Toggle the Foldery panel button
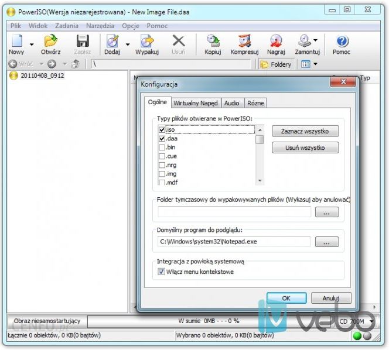The width and height of the screenshot is (389, 350). tap(276, 64)
